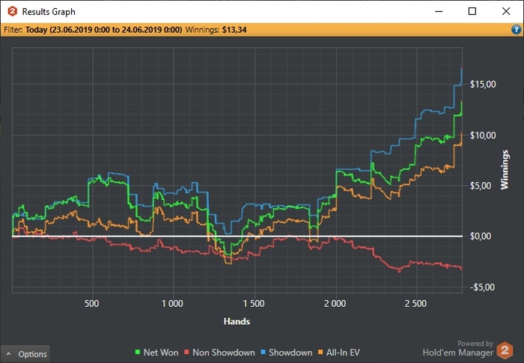
Task: Click the $0,00 axis label
Action: pos(481,237)
